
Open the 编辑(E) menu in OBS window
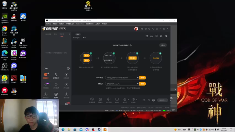coord(55,24)
